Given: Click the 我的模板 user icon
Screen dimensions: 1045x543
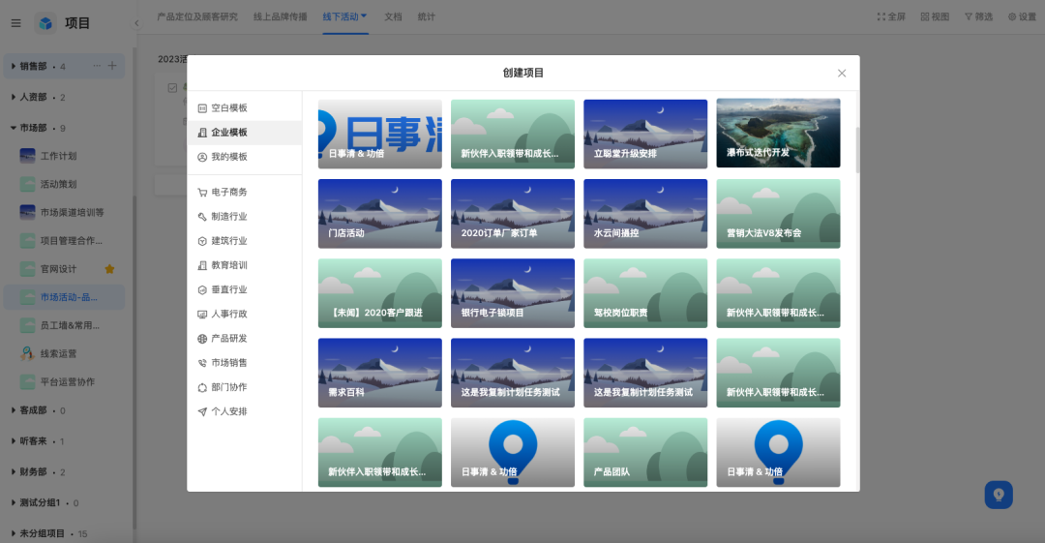Looking at the screenshot, I should point(202,157).
